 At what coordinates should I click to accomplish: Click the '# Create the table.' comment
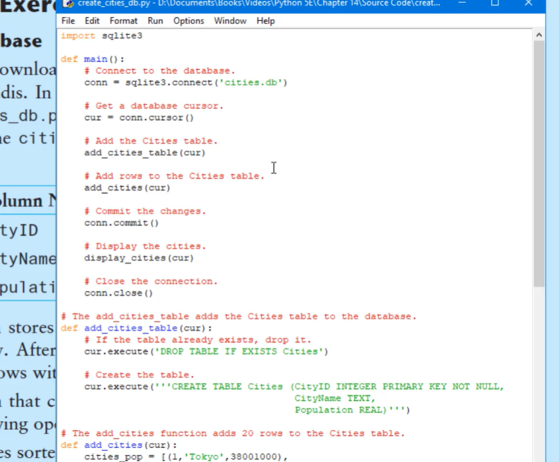pos(139,375)
